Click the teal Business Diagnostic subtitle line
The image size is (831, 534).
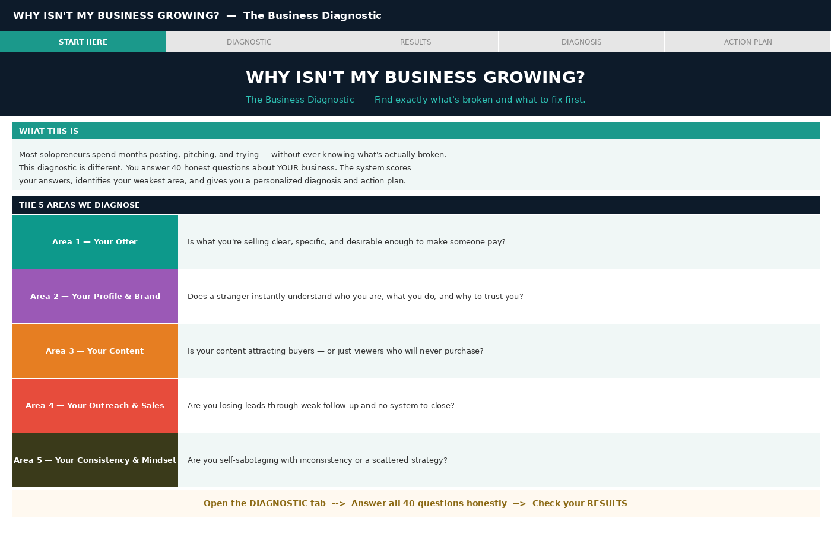click(415, 100)
